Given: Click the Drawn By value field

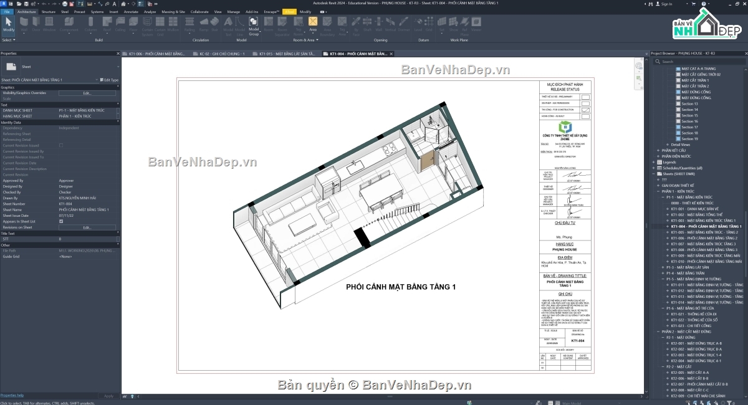Looking at the screenshot, I should point(87,198).
